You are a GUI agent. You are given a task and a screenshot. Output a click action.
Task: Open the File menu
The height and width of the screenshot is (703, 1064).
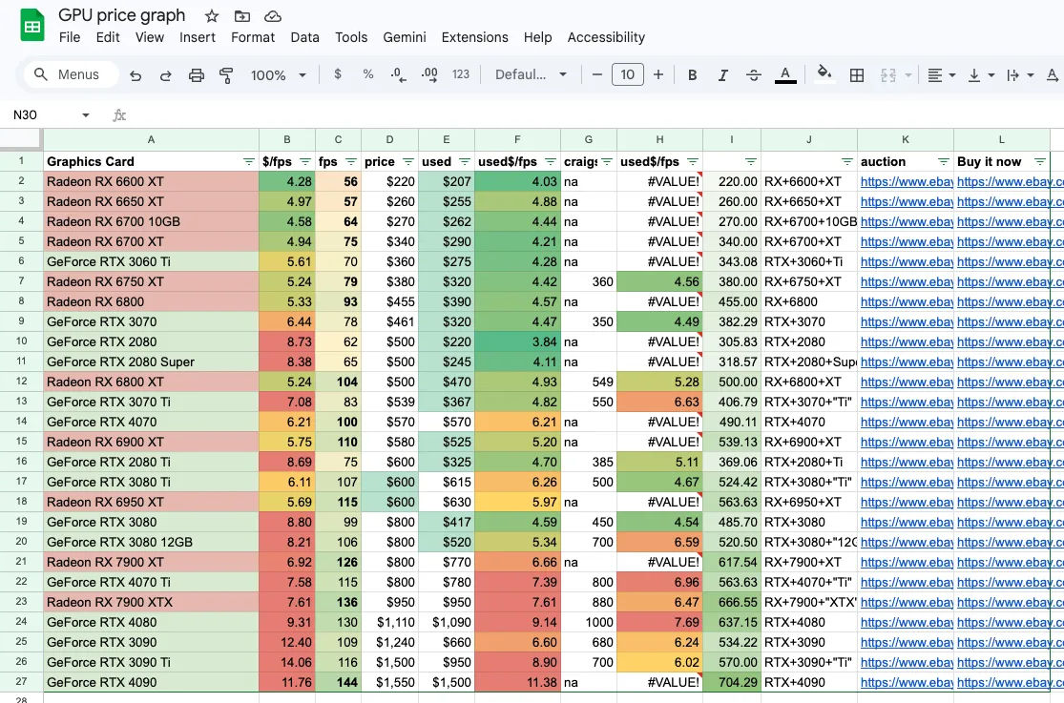70,37
